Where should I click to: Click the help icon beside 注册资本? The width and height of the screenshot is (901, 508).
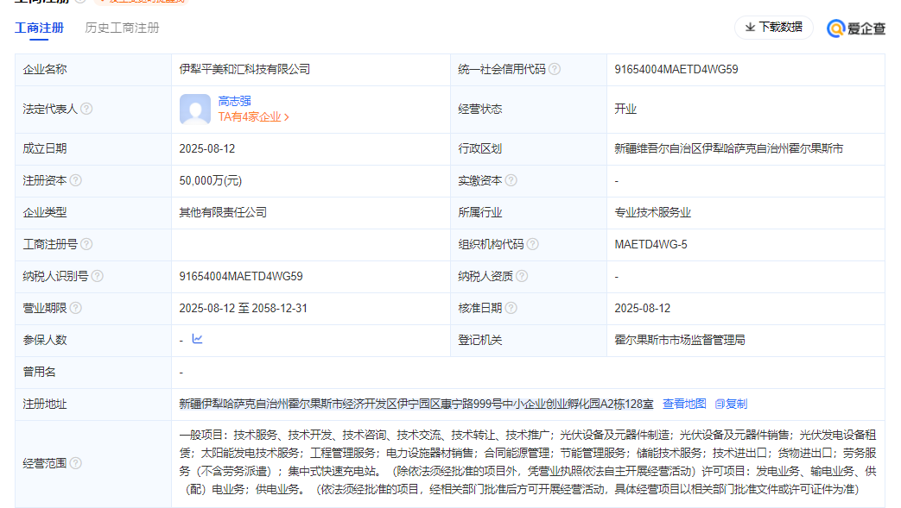76,180
